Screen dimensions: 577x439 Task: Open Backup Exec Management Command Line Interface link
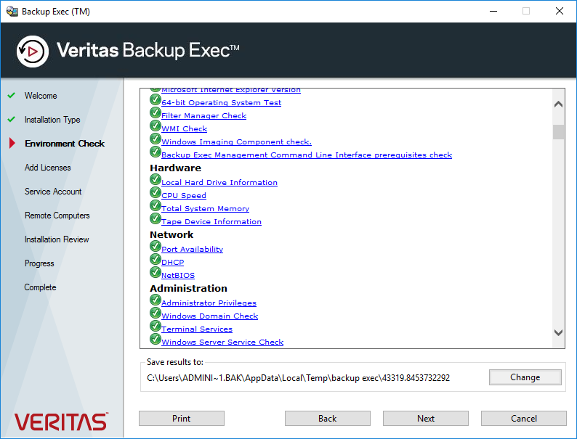307,155
